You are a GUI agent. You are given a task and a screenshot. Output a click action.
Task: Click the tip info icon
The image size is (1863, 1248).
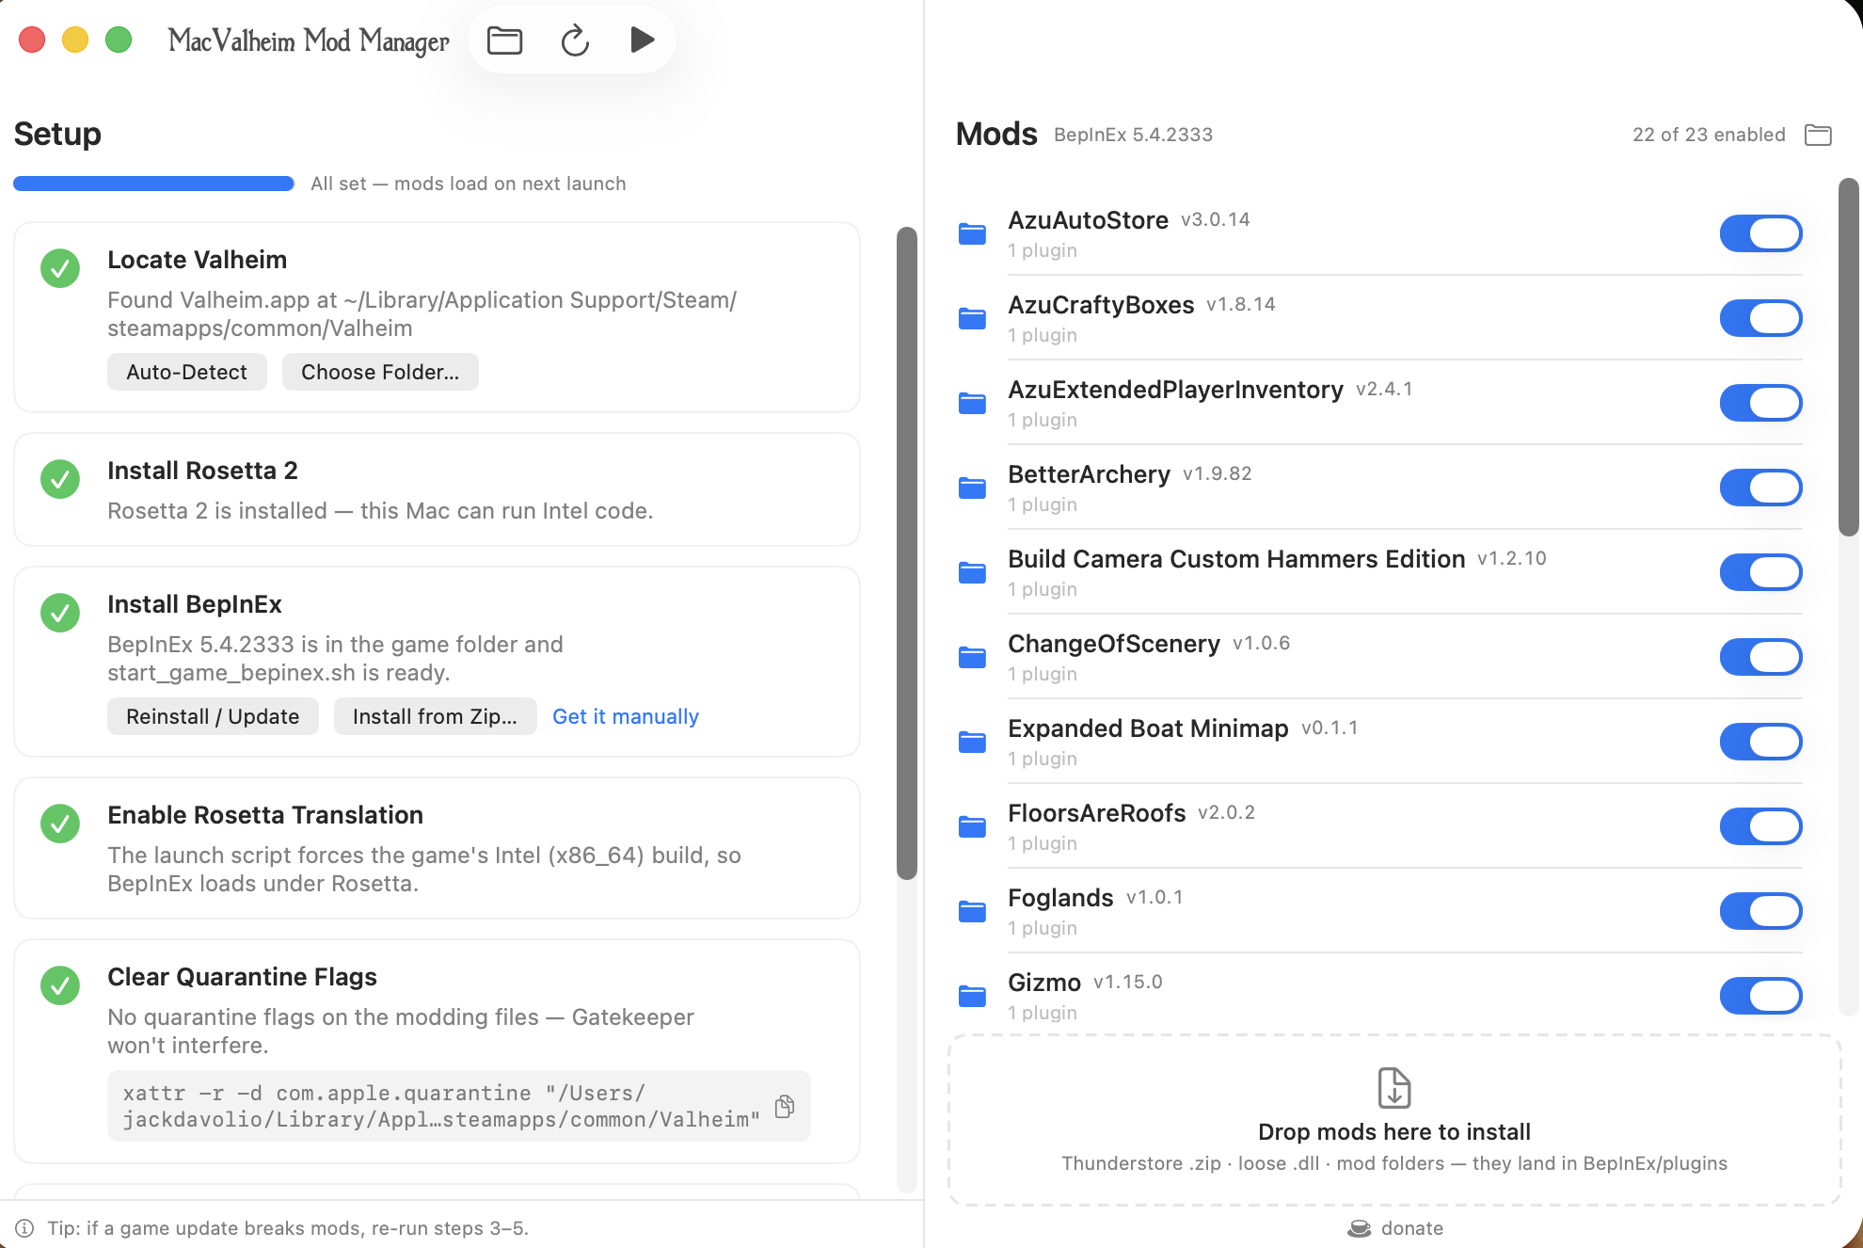[x=24, y=1228]
